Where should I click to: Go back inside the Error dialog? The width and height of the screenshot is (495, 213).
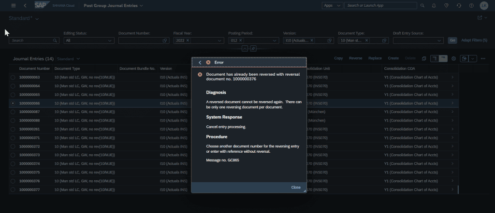(200, 62)
